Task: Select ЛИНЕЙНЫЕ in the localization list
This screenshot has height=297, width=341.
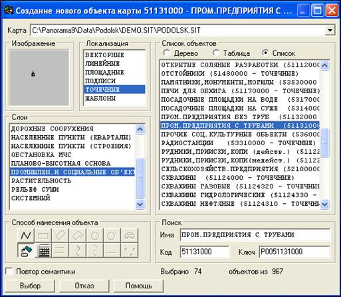Action: pyautogui.click(x=102, y=63)
